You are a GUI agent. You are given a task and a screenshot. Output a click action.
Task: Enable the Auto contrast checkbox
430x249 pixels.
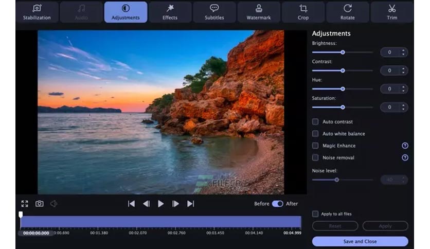(315, 122)
